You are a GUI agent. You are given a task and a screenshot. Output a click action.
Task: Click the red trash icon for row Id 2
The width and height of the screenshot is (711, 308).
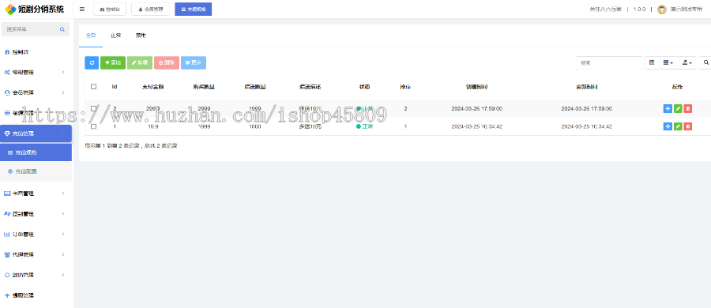click(x=688, y=108)
